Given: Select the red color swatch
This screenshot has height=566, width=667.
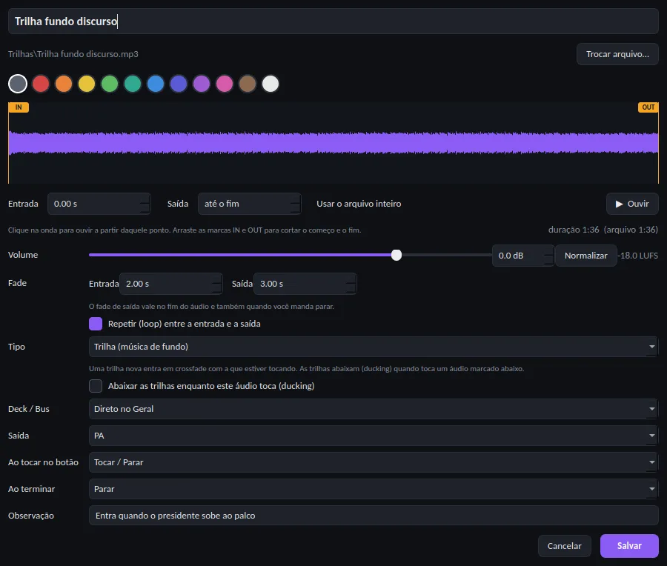Looking at the screenshot, I should click(41, 84).
